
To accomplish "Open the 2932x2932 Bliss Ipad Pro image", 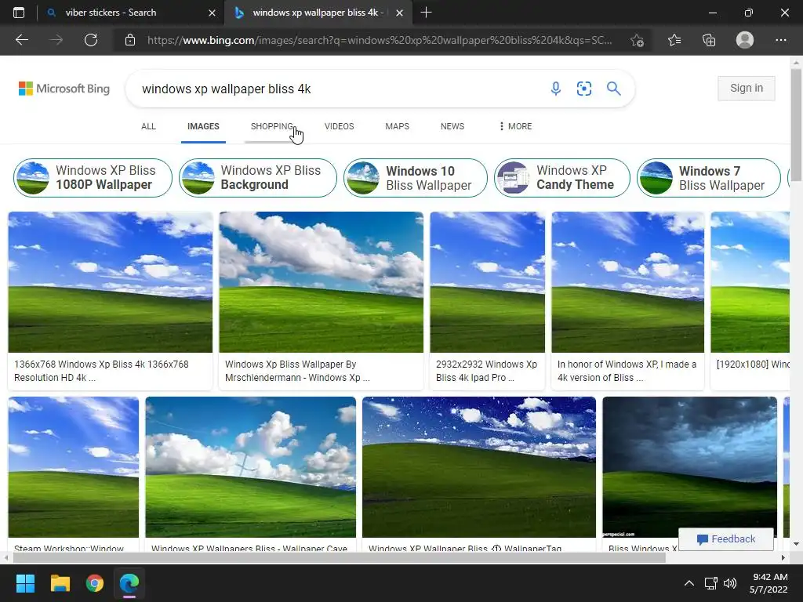I will [x=488, y=282].
